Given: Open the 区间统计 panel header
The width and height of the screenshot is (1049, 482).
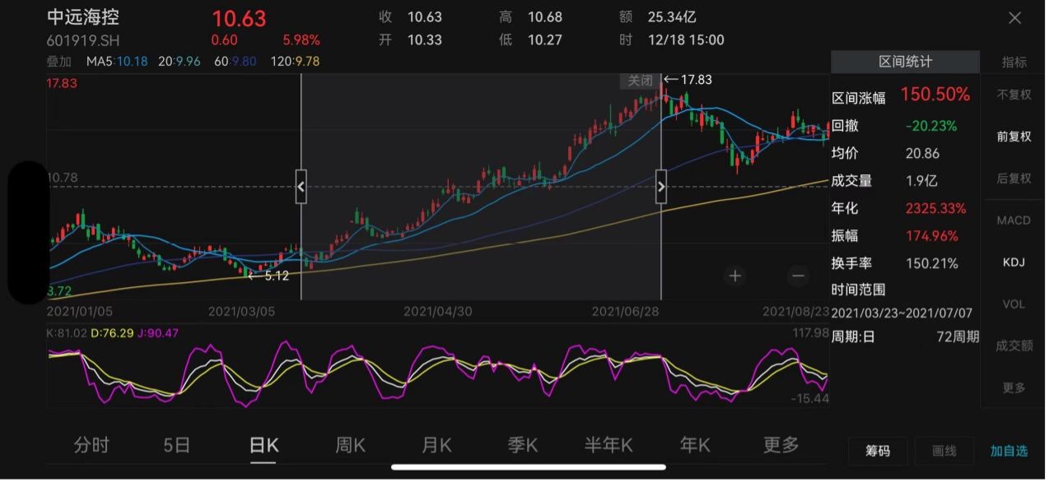Looking at the screenshot, I should click(905, 62).
